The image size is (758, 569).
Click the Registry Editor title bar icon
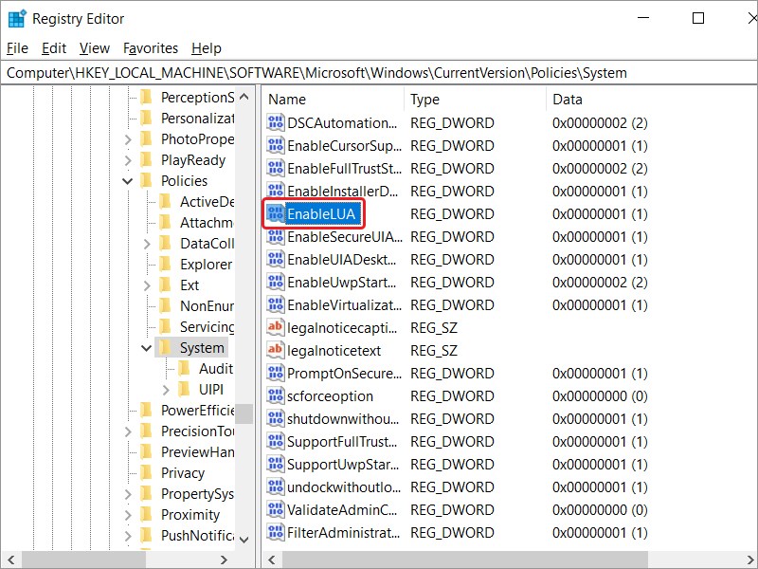coord(17,18)
